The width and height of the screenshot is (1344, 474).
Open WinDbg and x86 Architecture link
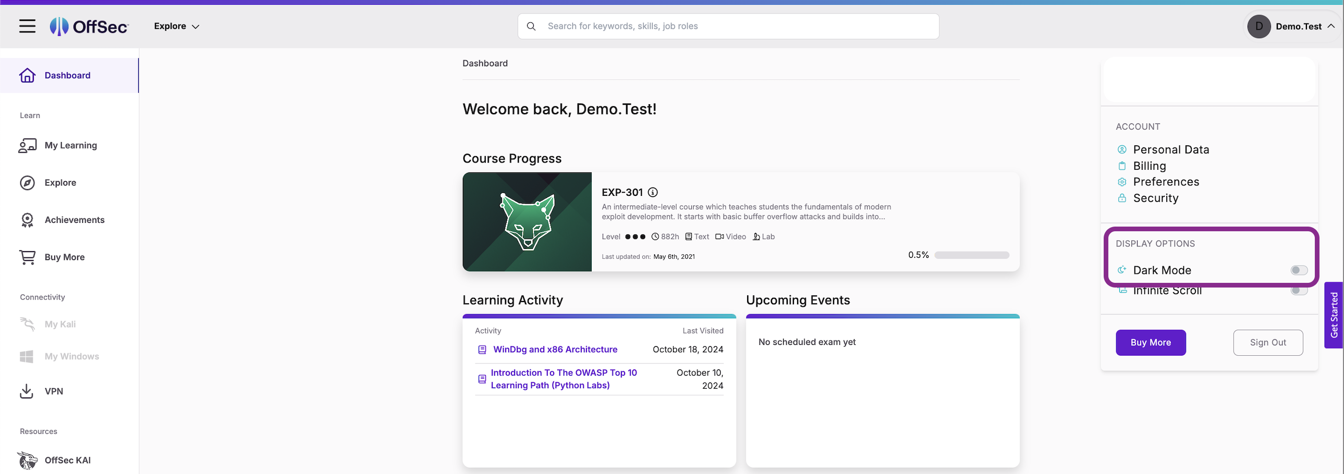pos(555,350)
